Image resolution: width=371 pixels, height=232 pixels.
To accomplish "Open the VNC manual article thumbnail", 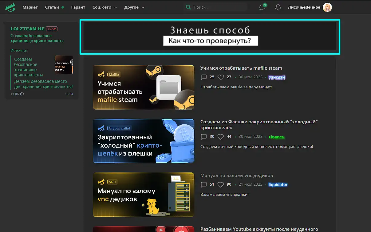I will [x=144, y=195].
